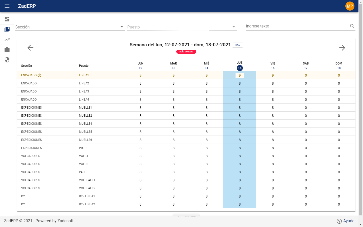Select the VOLC2 row label

(x=83, y=164)
